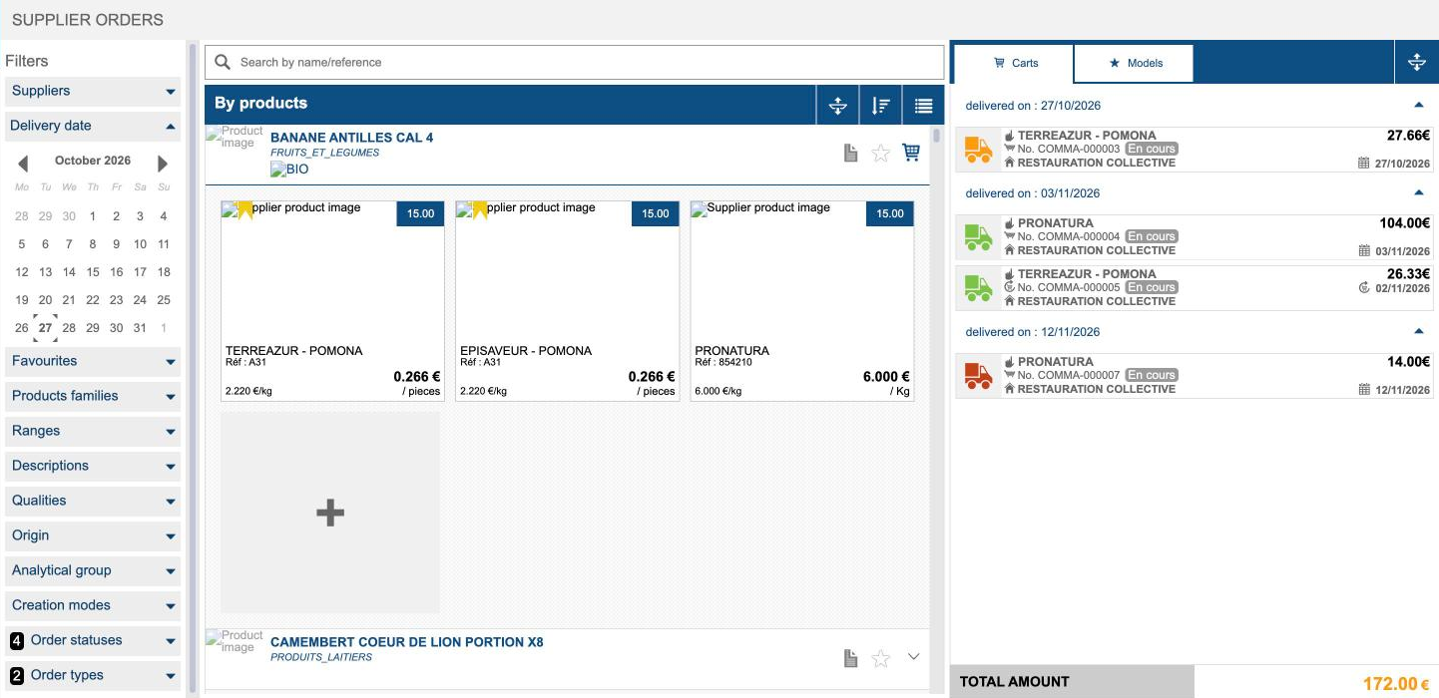Click the sort order icon in By products header
The image size is (1439, 698).
pyautogui.click(x=880, y=105)
